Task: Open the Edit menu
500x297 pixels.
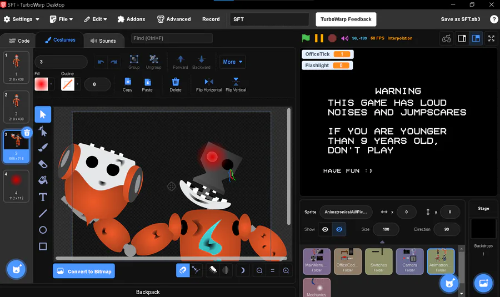Action: point(96,19)
